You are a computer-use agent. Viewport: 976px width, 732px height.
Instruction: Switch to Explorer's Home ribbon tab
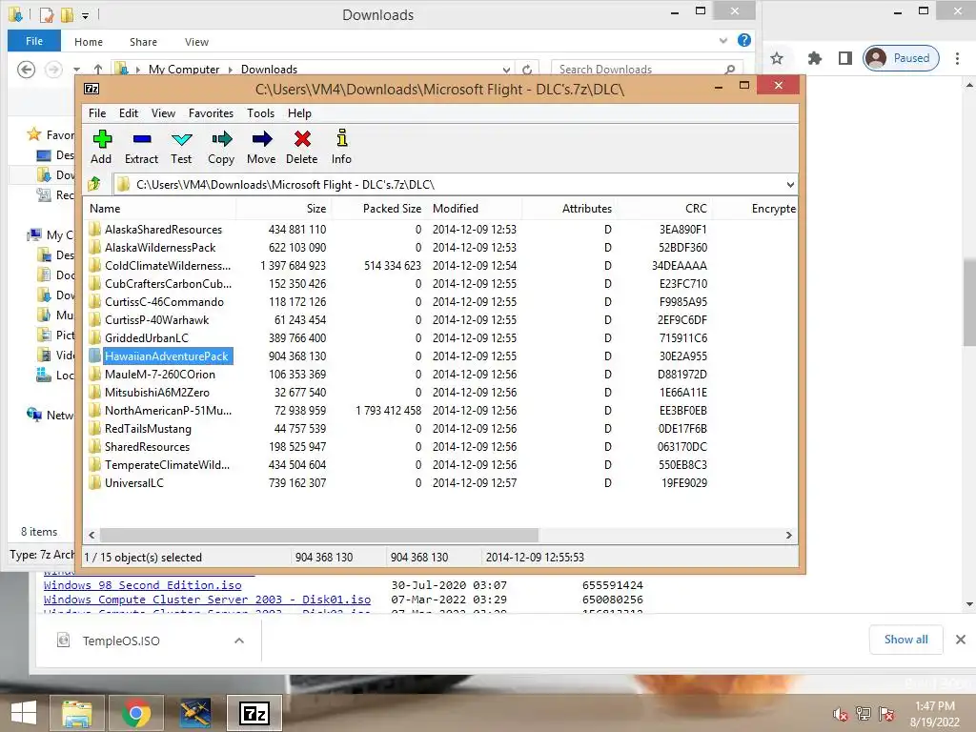pos(89,42)
